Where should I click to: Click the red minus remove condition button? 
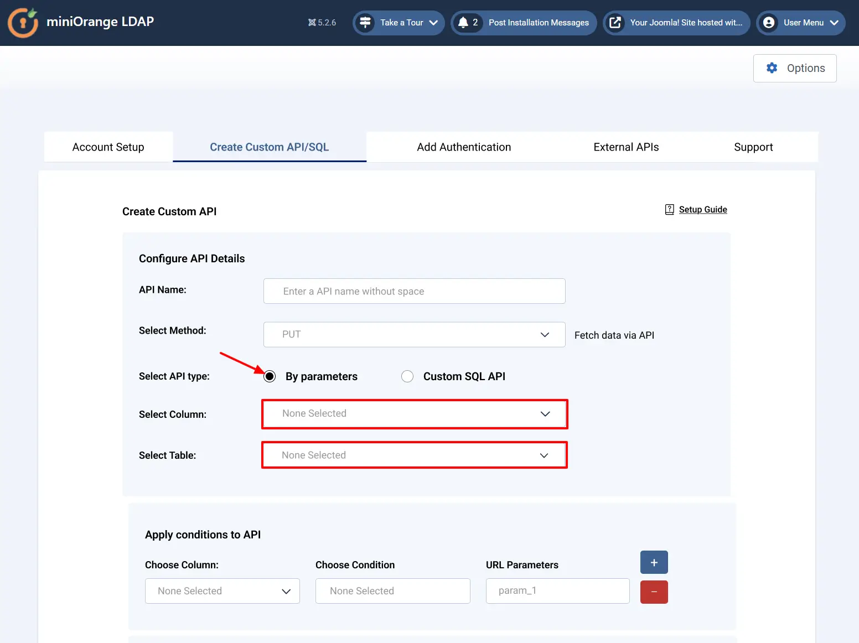coord(654,592)
